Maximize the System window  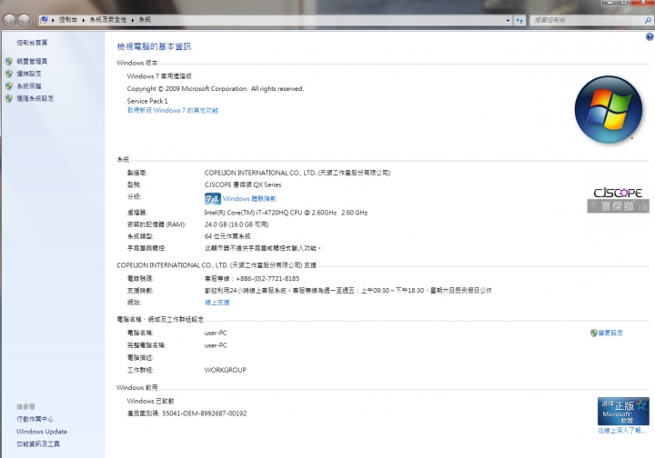click(x=624, y=3)
